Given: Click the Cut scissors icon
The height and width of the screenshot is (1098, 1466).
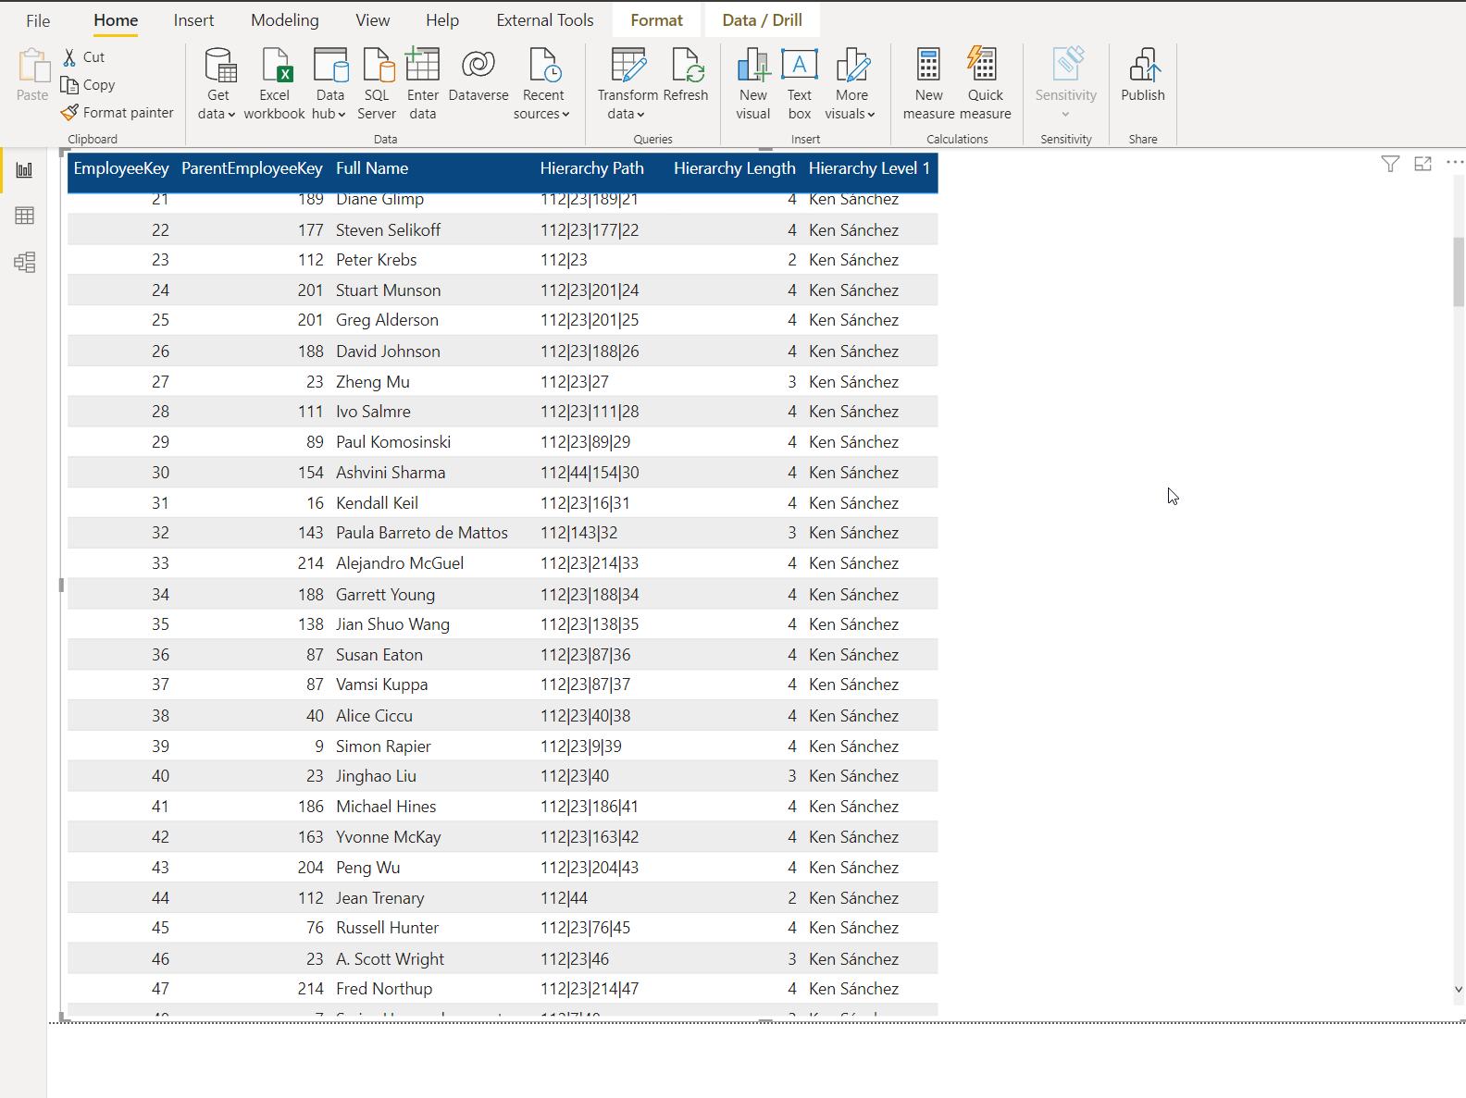Looking at the screenshot, I should pos(69,57).
